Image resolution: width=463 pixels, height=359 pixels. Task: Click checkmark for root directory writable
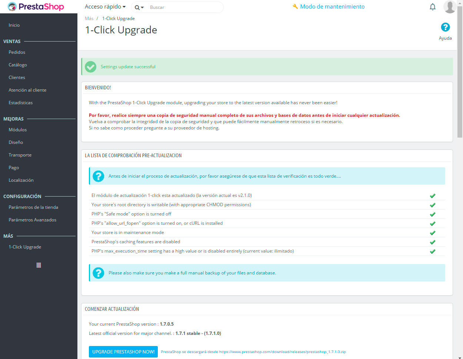432,205
